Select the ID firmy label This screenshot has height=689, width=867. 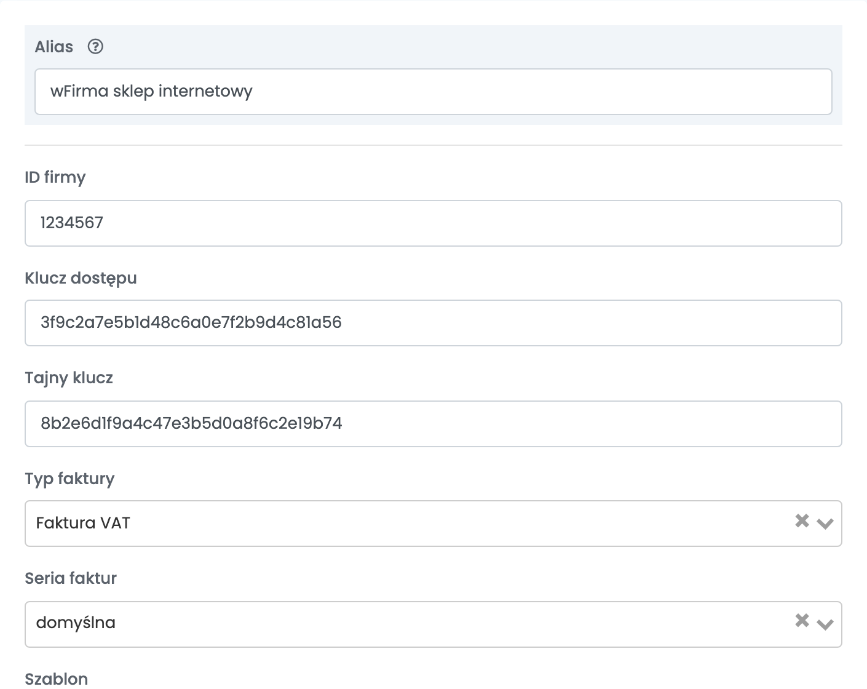pos(55,178)
